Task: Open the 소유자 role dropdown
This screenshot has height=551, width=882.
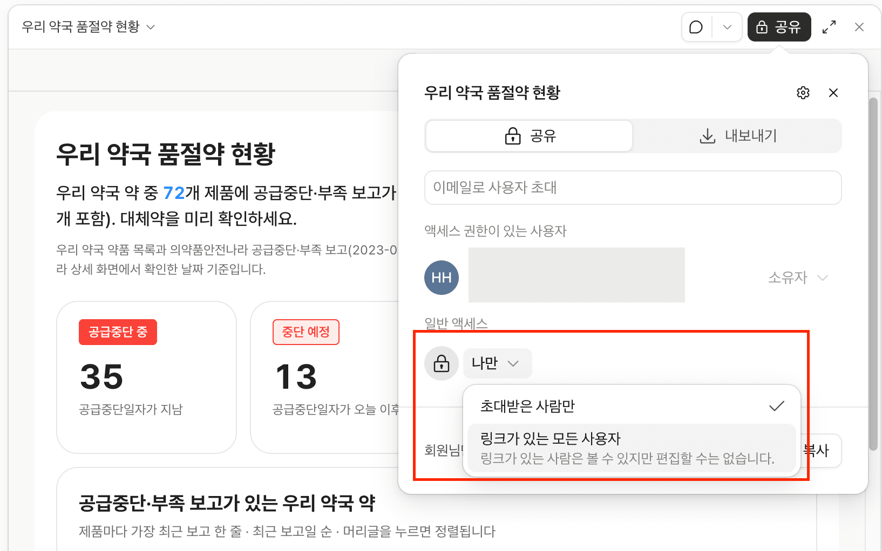Action: click(798, 278)
